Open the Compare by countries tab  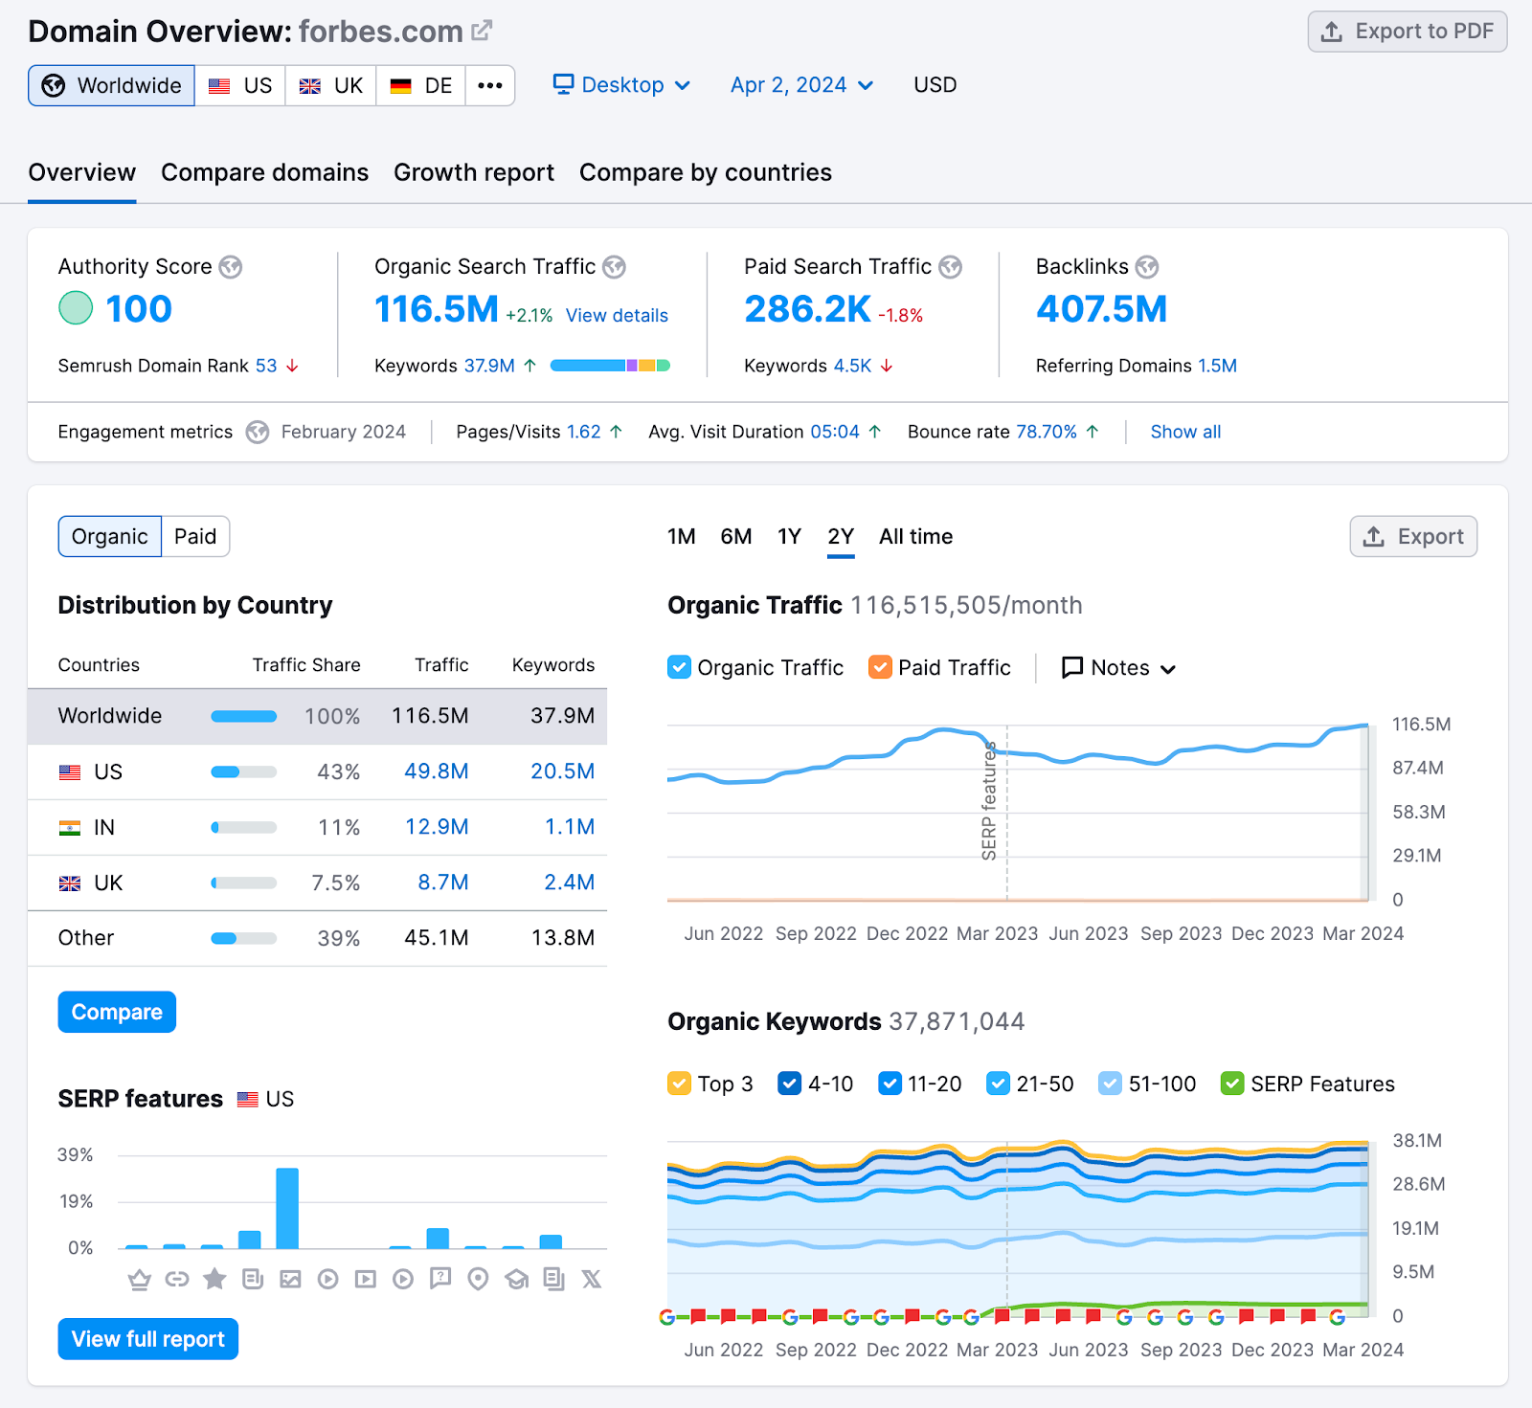[x=706, y=173]
